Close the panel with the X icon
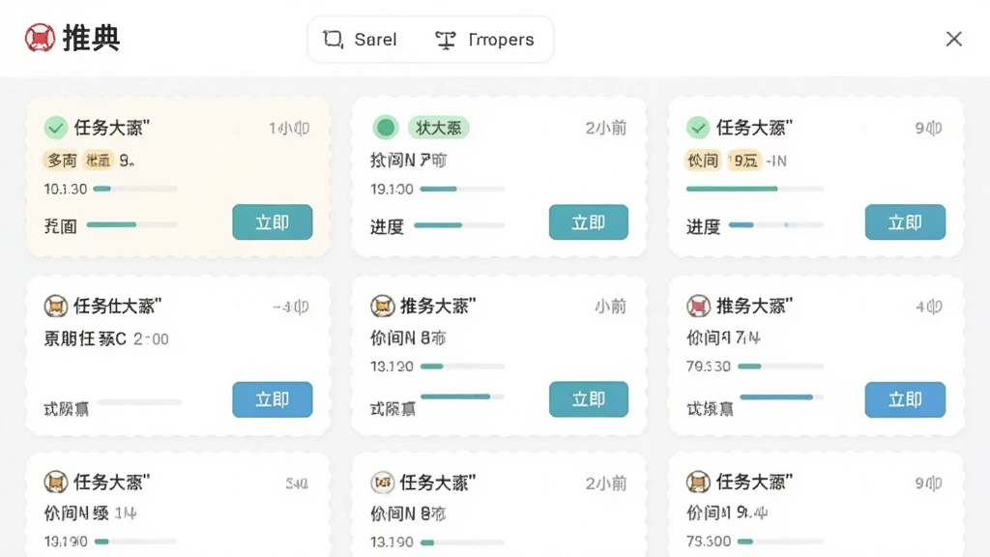 coord(953,39)
